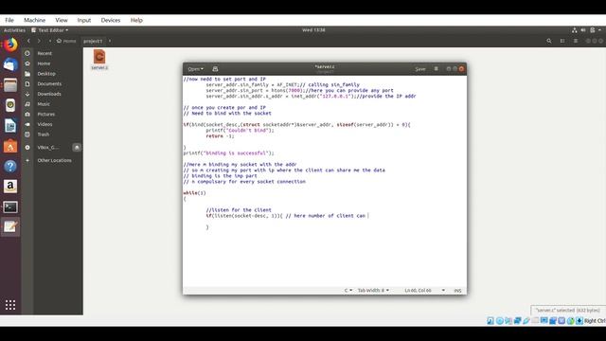
Task: Expand the C language selector
Action: tap(348, 291)
